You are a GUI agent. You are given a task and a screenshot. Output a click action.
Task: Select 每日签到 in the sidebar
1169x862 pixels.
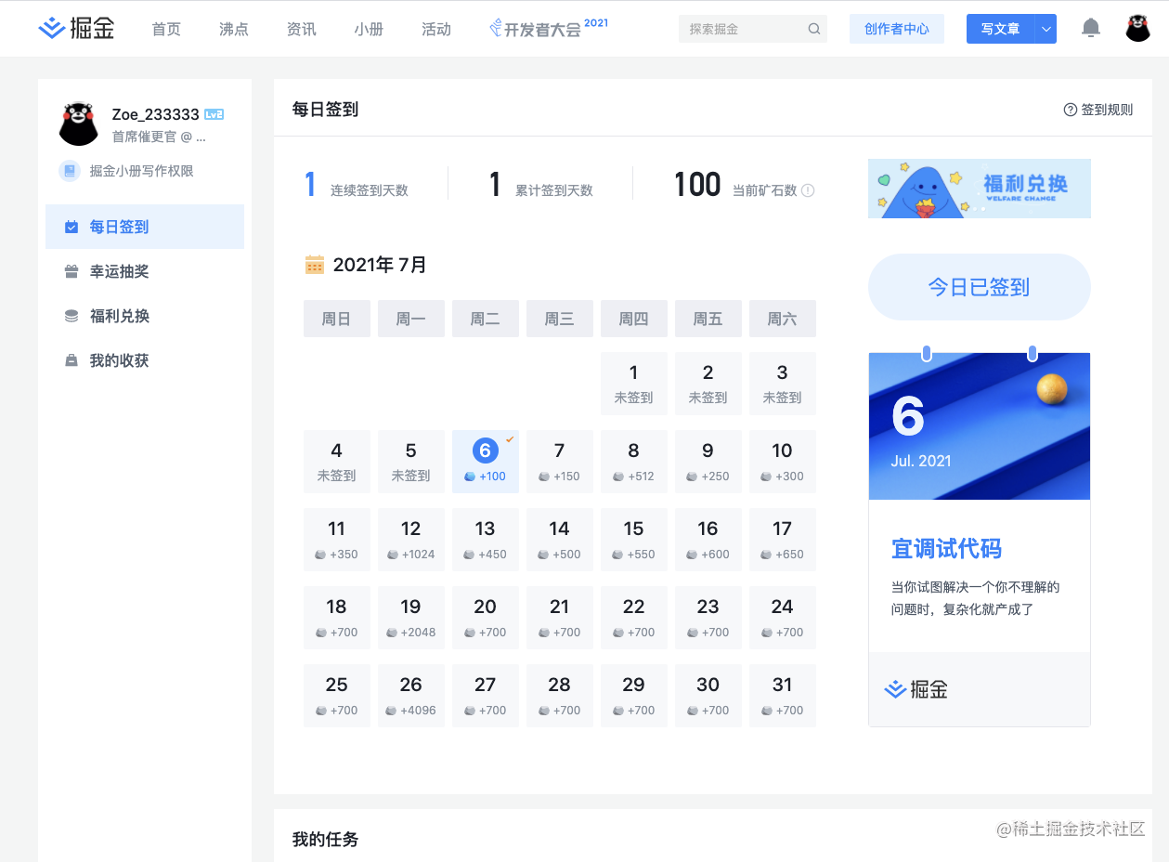145,227
